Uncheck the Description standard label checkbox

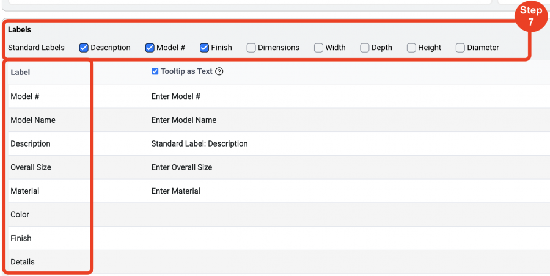point(84,48)
